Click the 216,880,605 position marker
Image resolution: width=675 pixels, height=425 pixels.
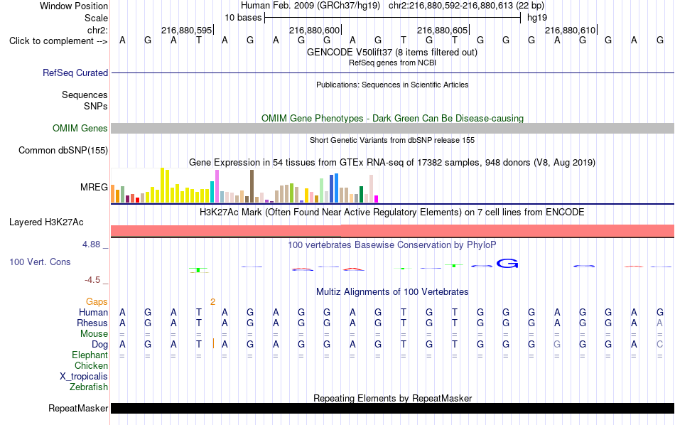[x=443, y=30]
